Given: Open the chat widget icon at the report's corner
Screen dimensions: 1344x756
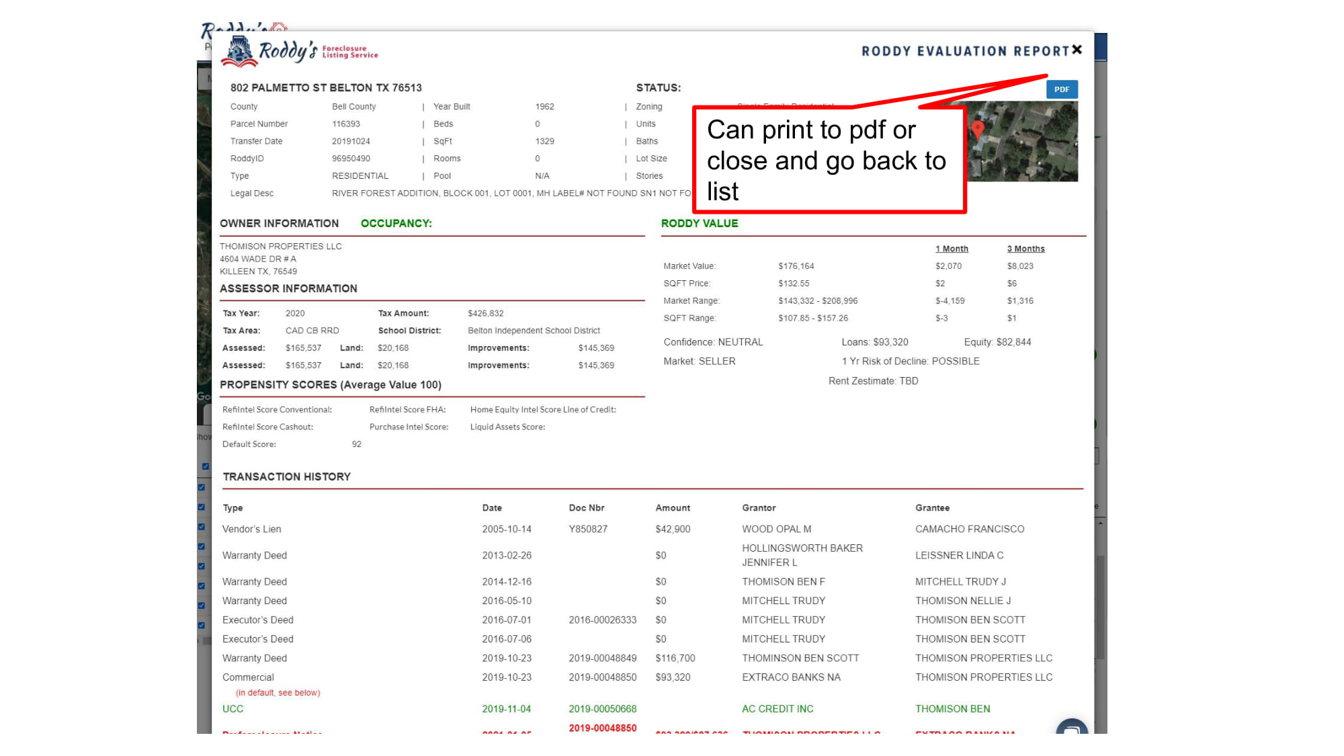Looking at the screenshot, I should [1072, 727].
